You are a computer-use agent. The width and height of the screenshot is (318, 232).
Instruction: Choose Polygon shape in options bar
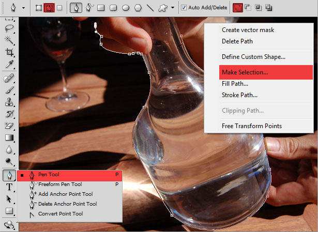point(138,8)
